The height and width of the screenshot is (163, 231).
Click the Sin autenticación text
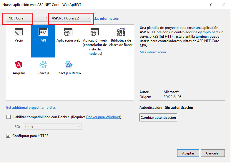coord(179,108)
